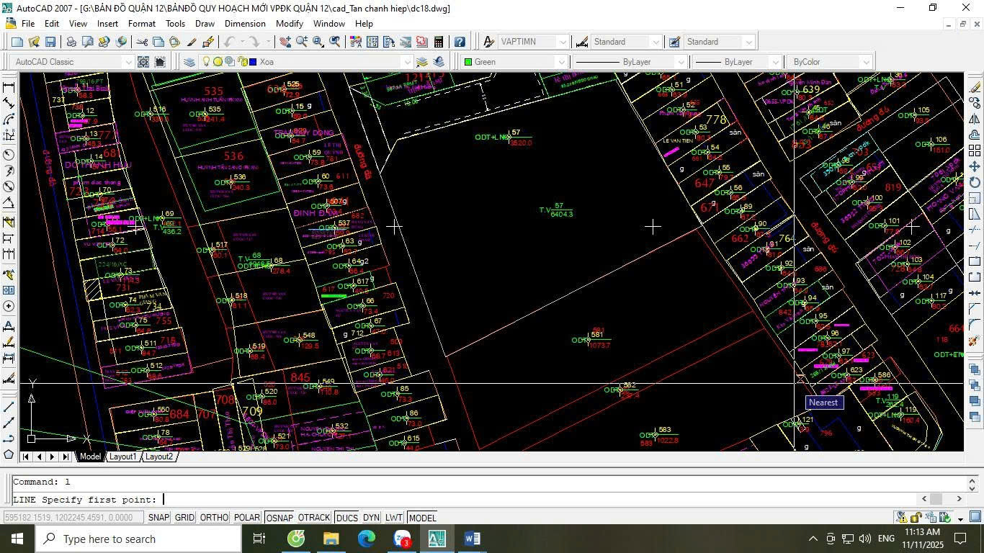Switch to the Layout1 tab
This screenshot has height=553, width=984.
coord(122,457)
